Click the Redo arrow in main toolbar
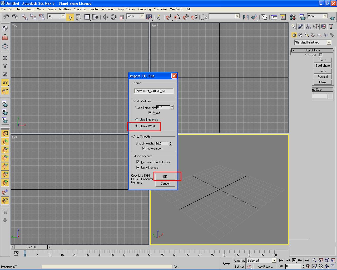Viewport: 337px width, 270px height. click(x=15, y=17)
